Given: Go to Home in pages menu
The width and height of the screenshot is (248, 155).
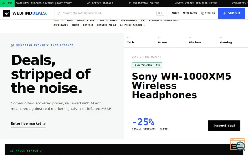Looking at the screenshot, I should click(70, 20).
